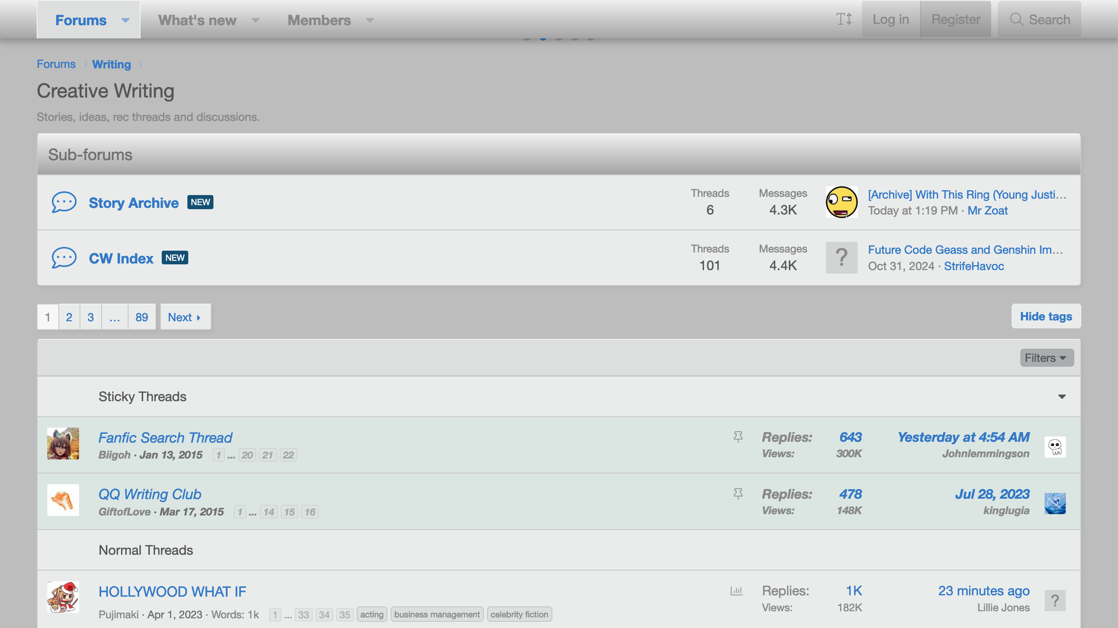Click the Story Archive speech bubble icon
The image size is (1118, 628).
(64, 202)
